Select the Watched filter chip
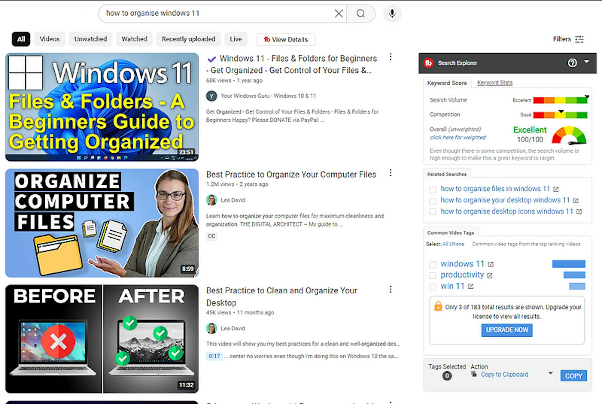 (x=134, y=39)
